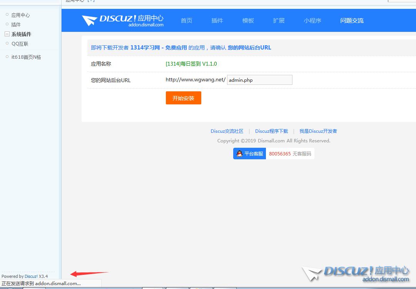Open the [1314]每日签到 V1.1.0 app link
Viewport: 416px width, 289px height.
(191, 64)
